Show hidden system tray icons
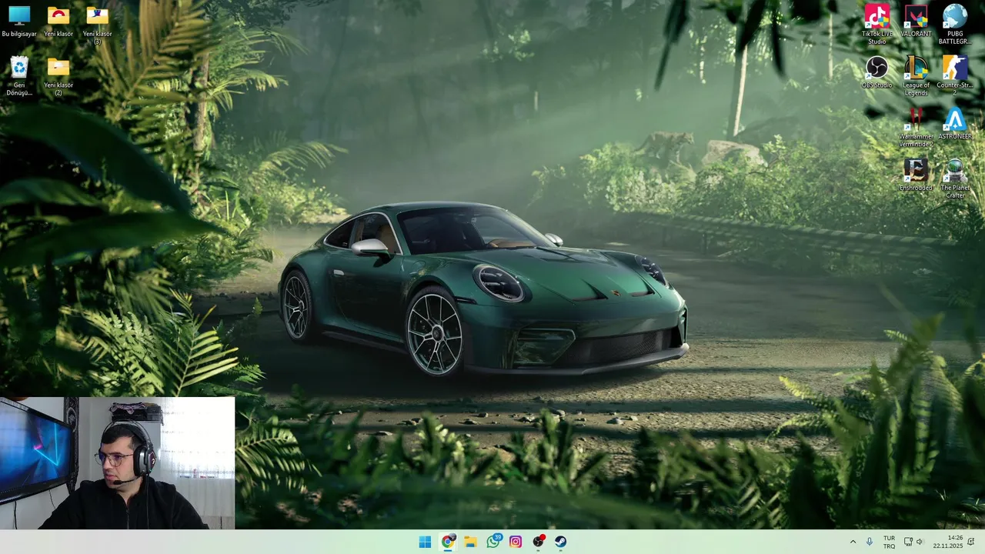Image resolution: width=985 pixels, height=554 pixels. pos(853,542)
